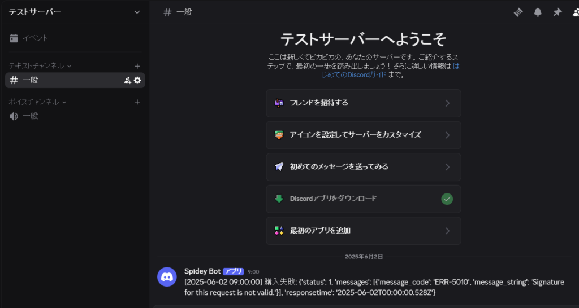This screenshot has height=308, width=579.
Task: Click the speaker icon of voice channel 一般
Action: coord(14,116)
